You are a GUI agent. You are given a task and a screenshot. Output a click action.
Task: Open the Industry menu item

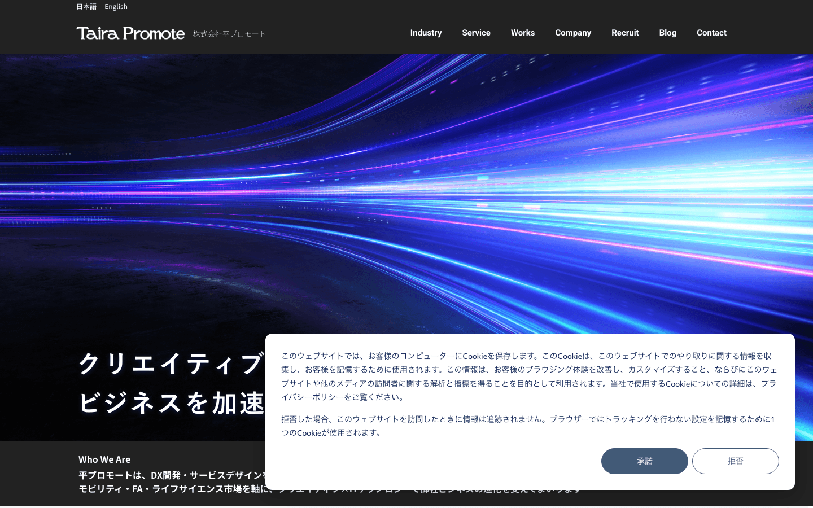click(x=426, y=33)
